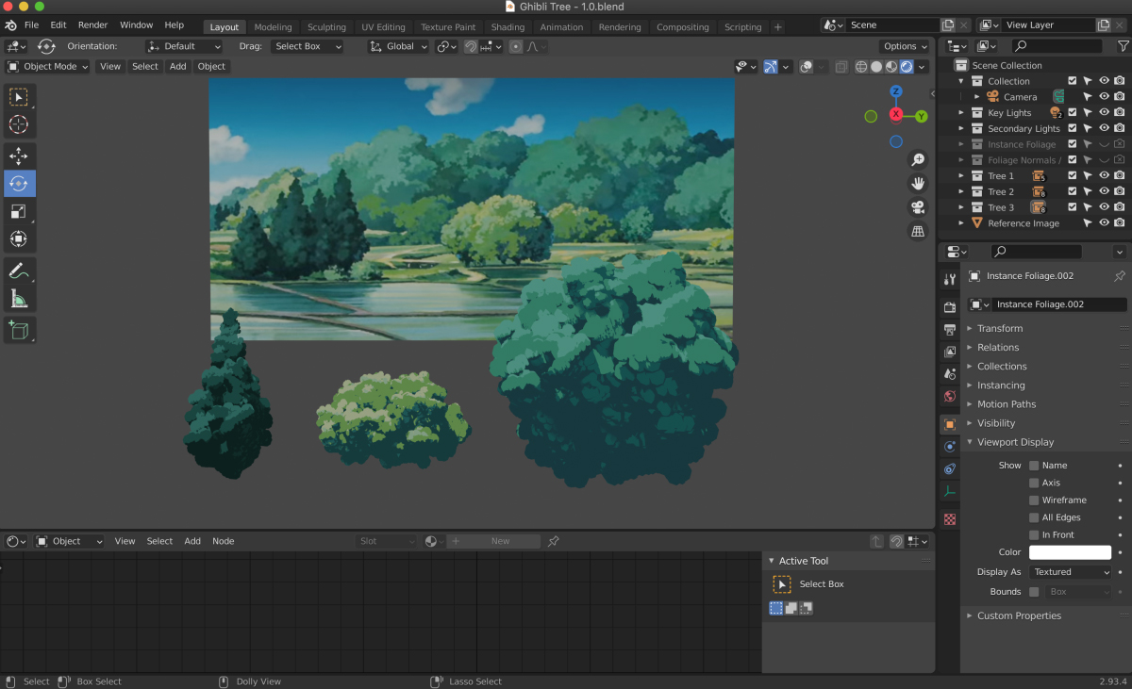Open the Texture properties tab checker icon
Screen dimensions: 1132x689
[x=950, y=519]
